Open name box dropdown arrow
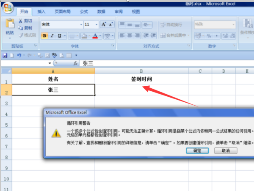The height and width of the screenshot is (191, 254). [x=50, y=63]
